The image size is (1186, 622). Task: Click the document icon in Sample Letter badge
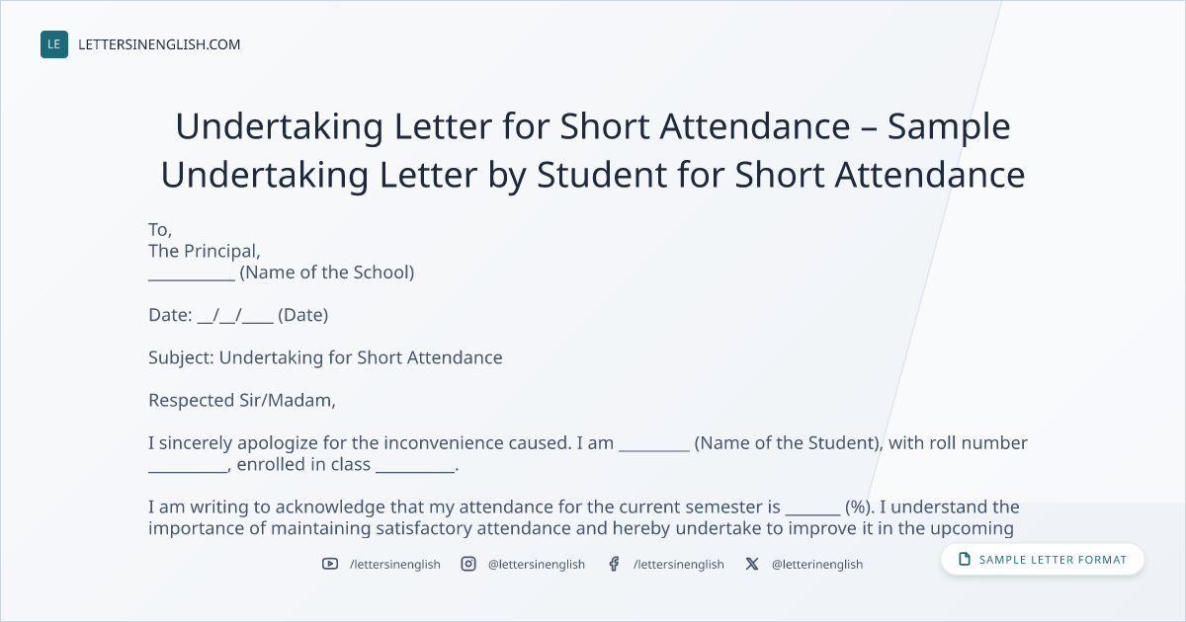tap(965, 560)
